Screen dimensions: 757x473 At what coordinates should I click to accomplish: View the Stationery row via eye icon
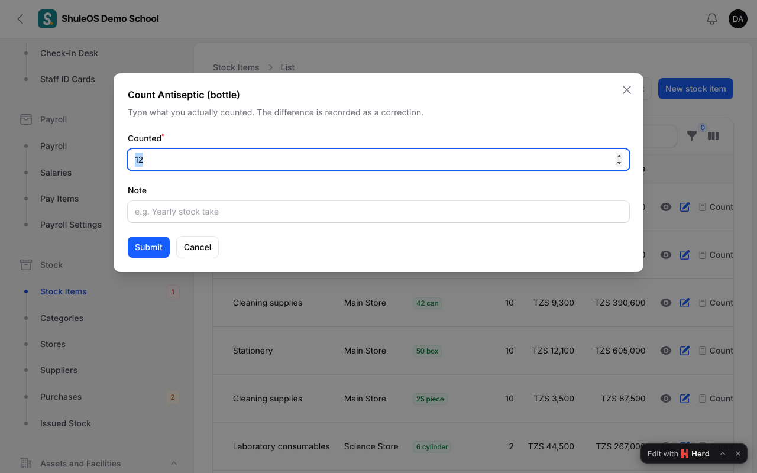pyautogui.click(x=666, y=351)
